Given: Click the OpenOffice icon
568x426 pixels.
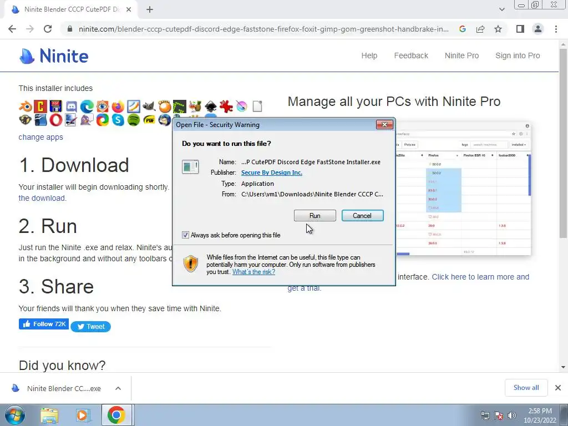Looking at the screenshot, I should coord(40,120).
